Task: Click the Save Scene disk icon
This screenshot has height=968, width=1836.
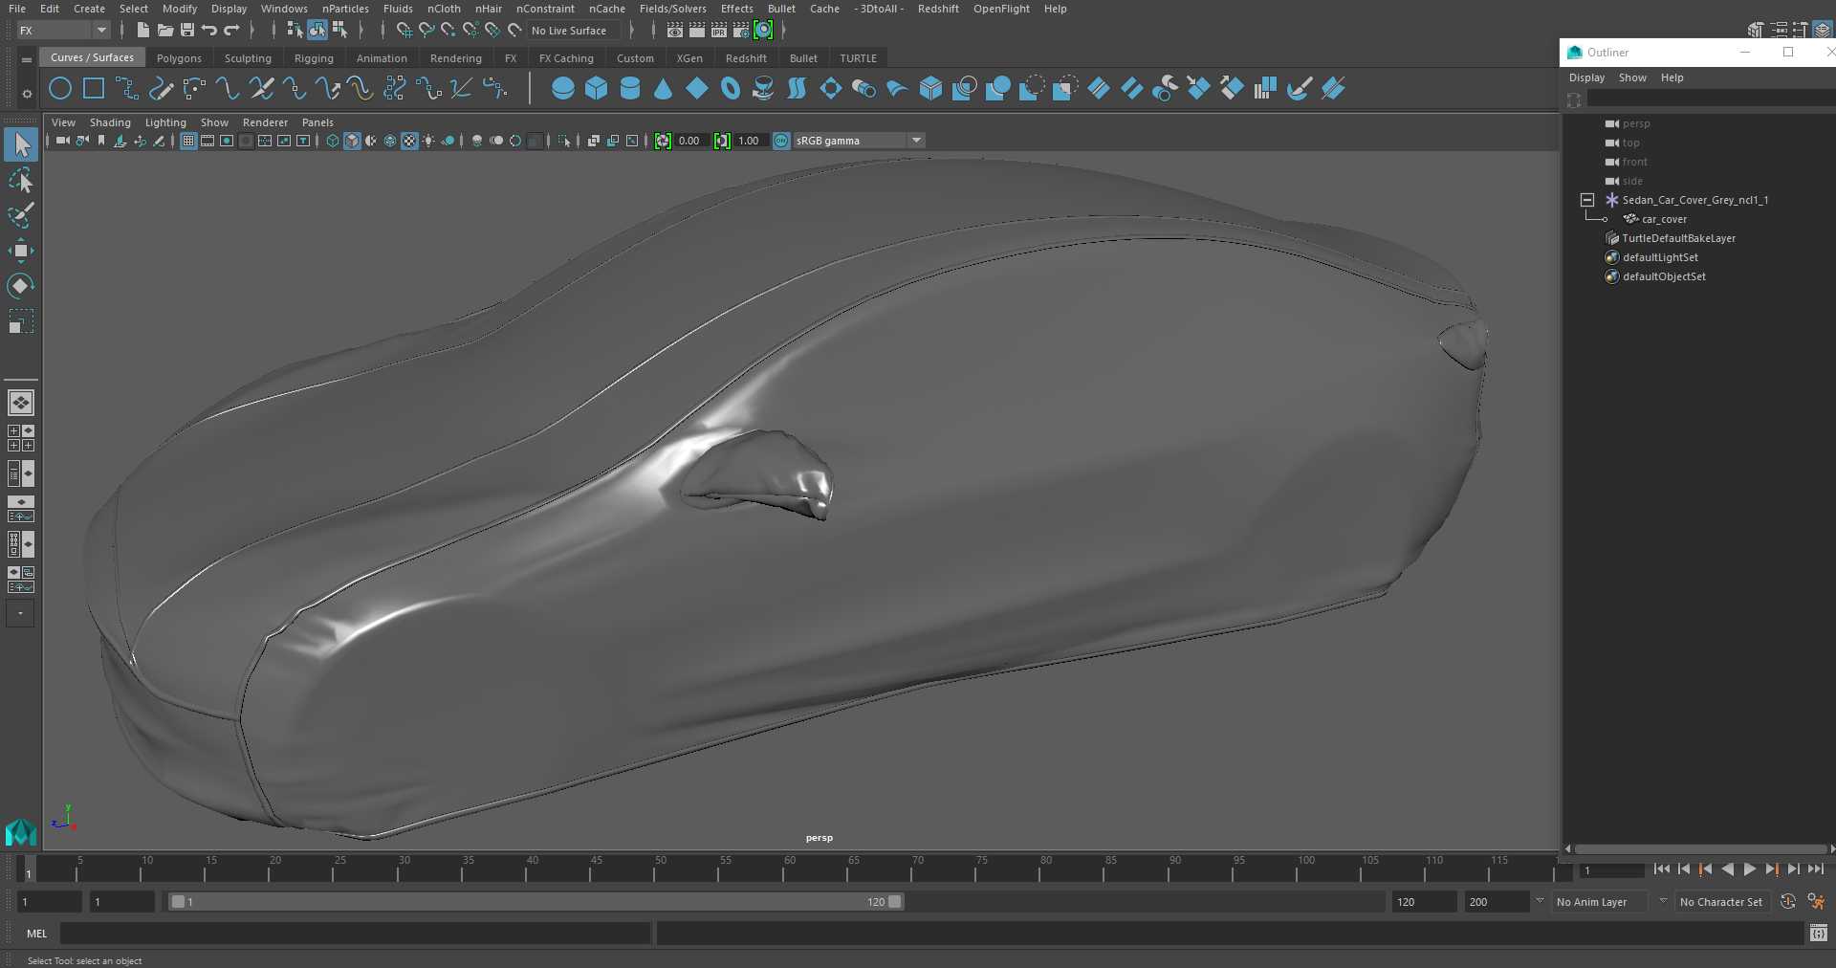Action: point(187,31)
